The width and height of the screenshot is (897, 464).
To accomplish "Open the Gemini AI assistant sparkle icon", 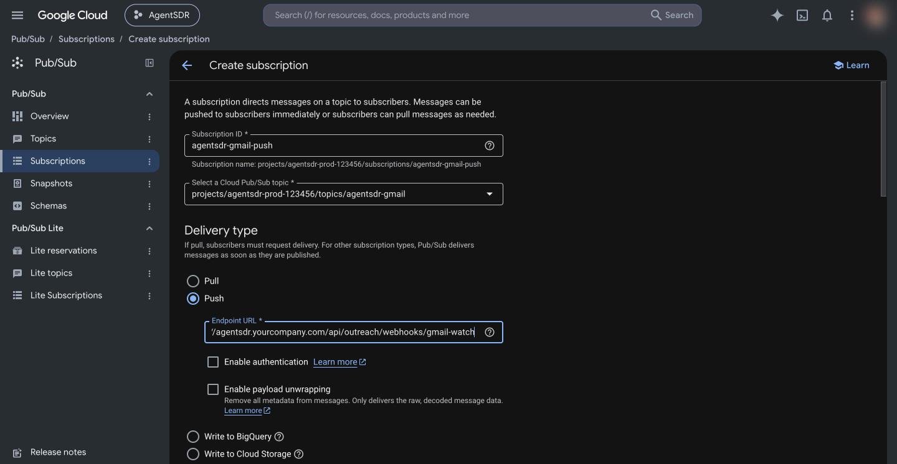I will point(777,16).
